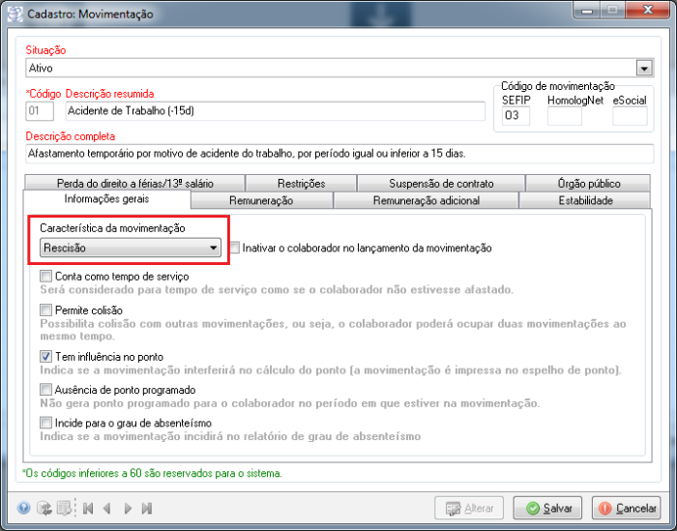Select the 'Suspensão de contrato' tab
Screen dimensions: 677x531
440,183
